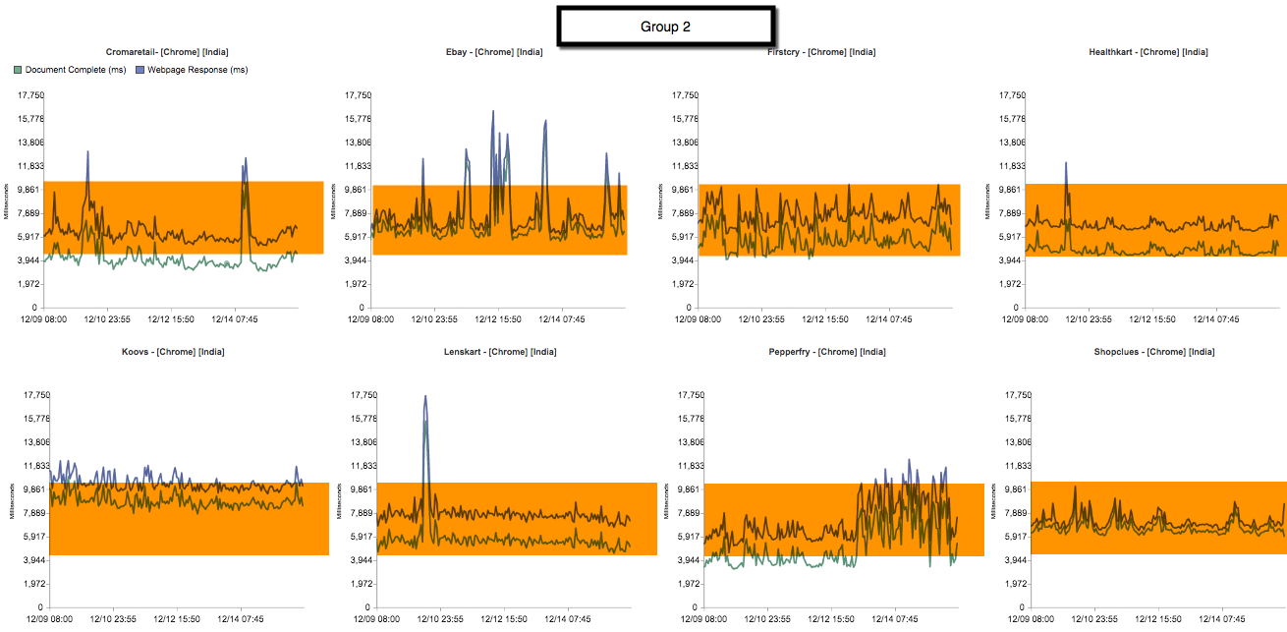The height and width of the screenshot is (632, 1287).
Task: Click the Milliseconds axis title on Cromaretail chart
Action: tap(8, 201)
